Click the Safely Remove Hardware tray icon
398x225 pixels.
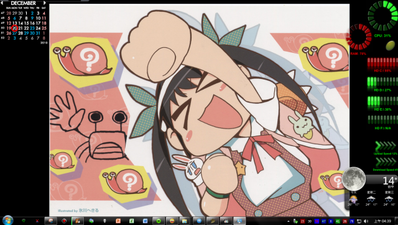pyautogui.click(x=295, y=221)
